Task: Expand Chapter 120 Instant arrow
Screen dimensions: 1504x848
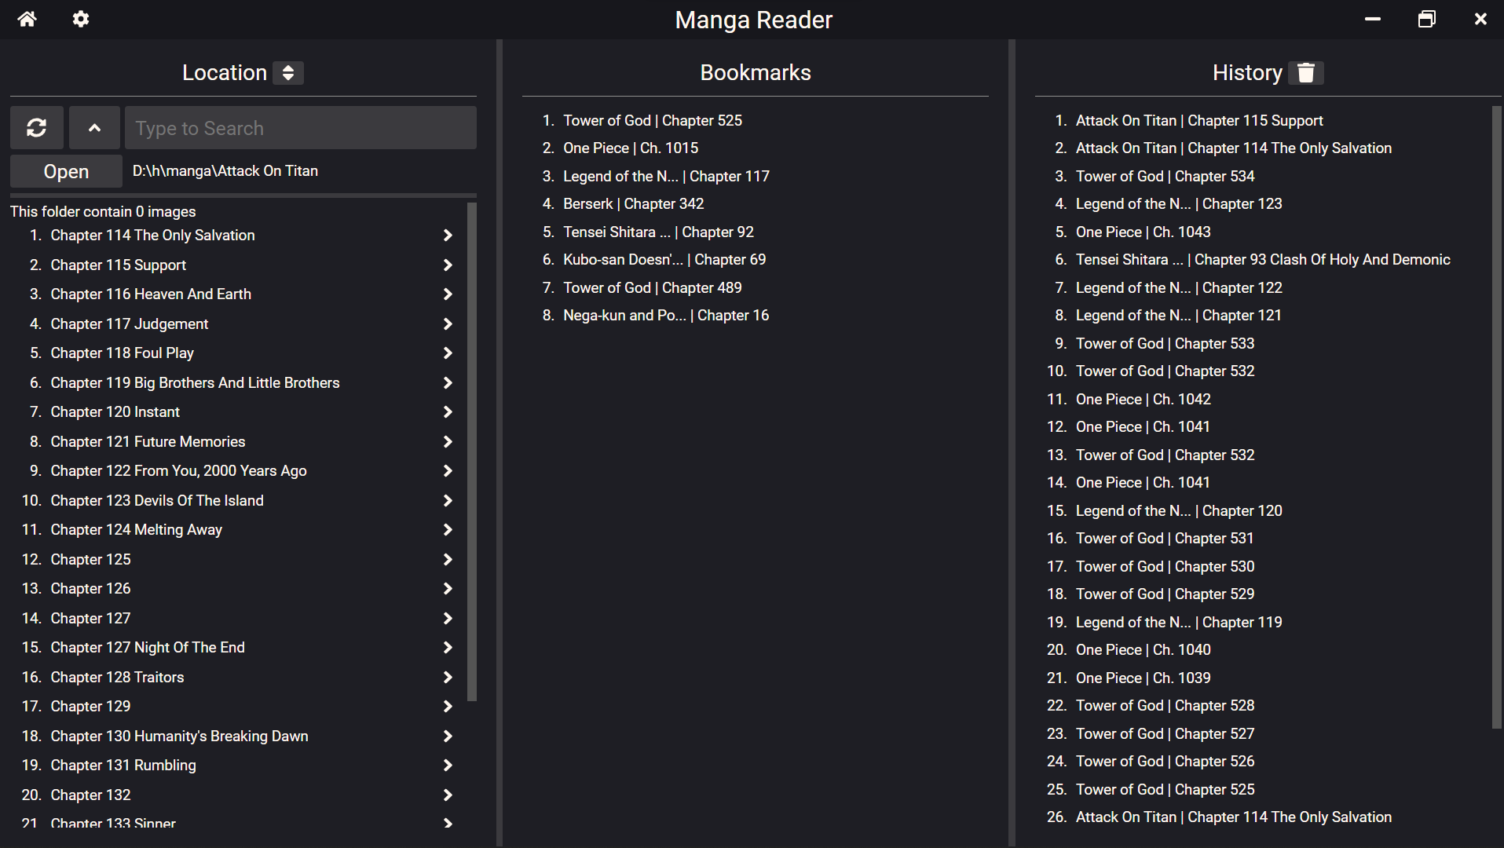Action: [x=448, y=412]
